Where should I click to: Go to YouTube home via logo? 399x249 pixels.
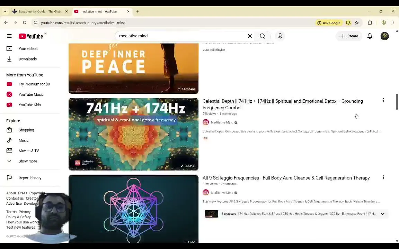pos(31,36)
